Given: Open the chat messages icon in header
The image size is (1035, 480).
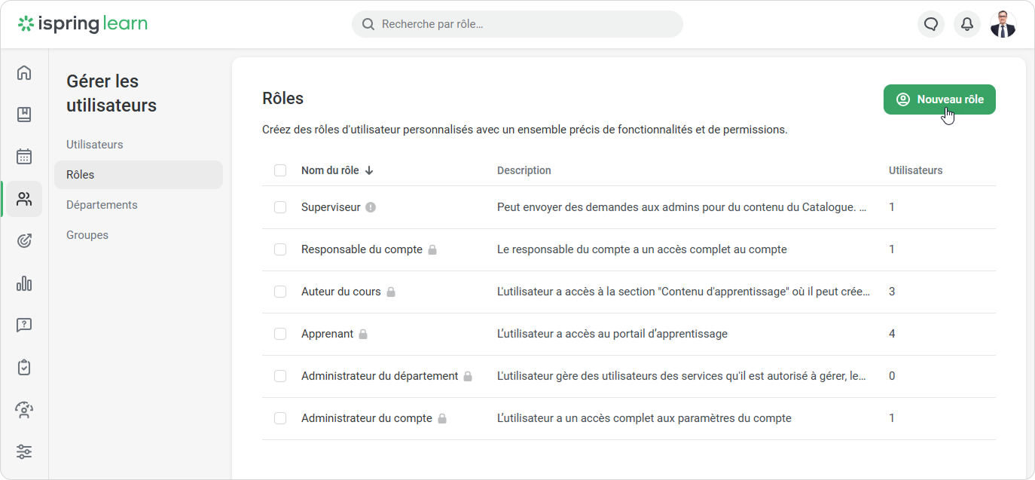Looking at the screenshot, I should tap(931, 24).
